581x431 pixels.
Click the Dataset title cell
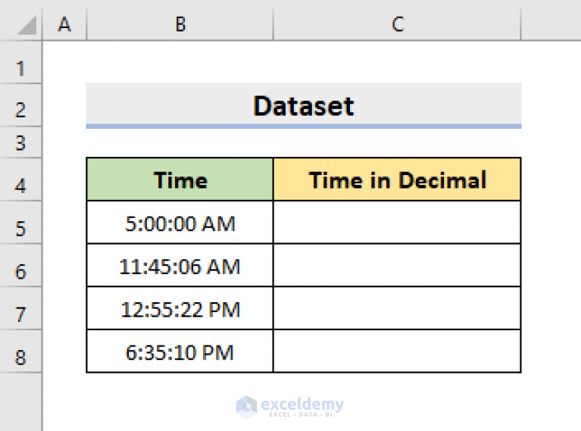tap(304, 105)
